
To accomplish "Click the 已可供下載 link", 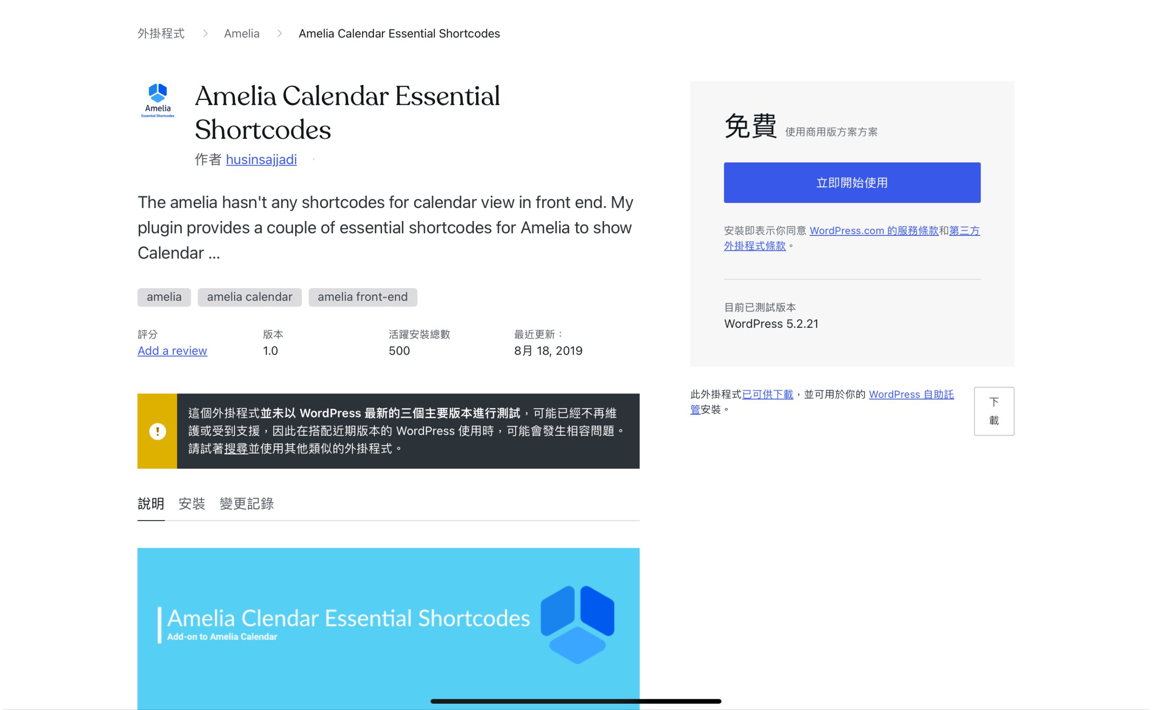I will [768, 394].
